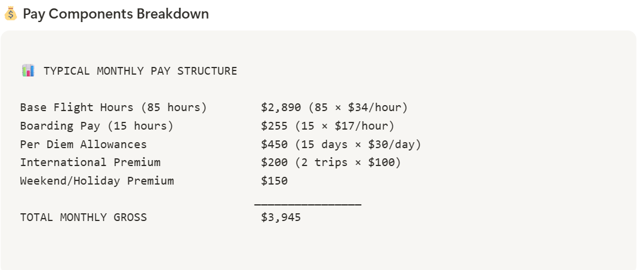Click the (15 days × $30/day) calculation text
Viewport: 637px width, 270px height.
click(358, 144)
